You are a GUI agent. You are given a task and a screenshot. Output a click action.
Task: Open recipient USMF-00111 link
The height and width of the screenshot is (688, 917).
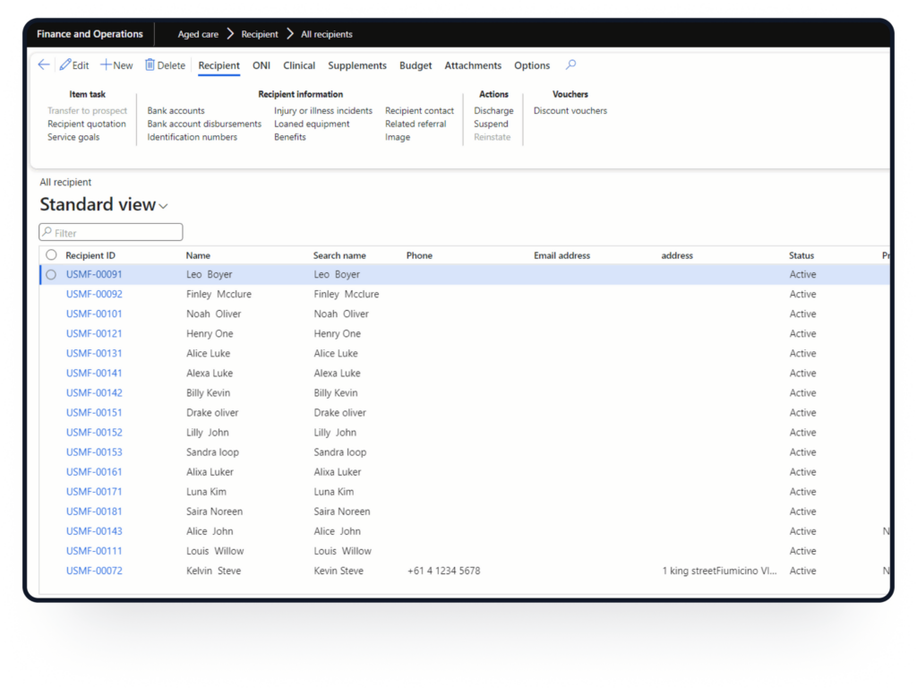[x=94, y=551]
